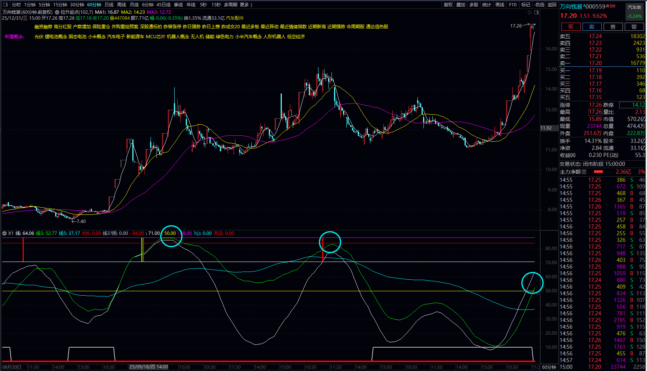Click the 查 query button
This screenshot has width=647, height=371.
pos(613,27)
